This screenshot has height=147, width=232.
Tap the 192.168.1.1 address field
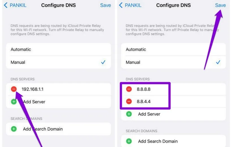[x=33, y=89]
